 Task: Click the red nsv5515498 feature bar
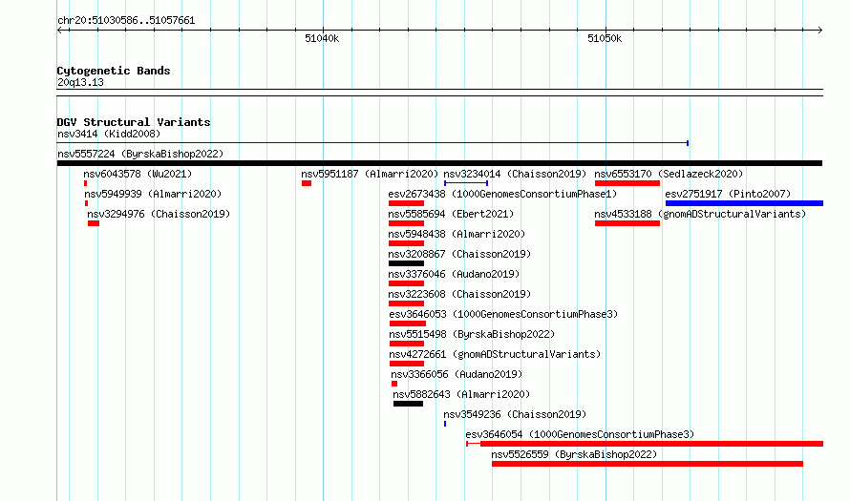point(407,344)
